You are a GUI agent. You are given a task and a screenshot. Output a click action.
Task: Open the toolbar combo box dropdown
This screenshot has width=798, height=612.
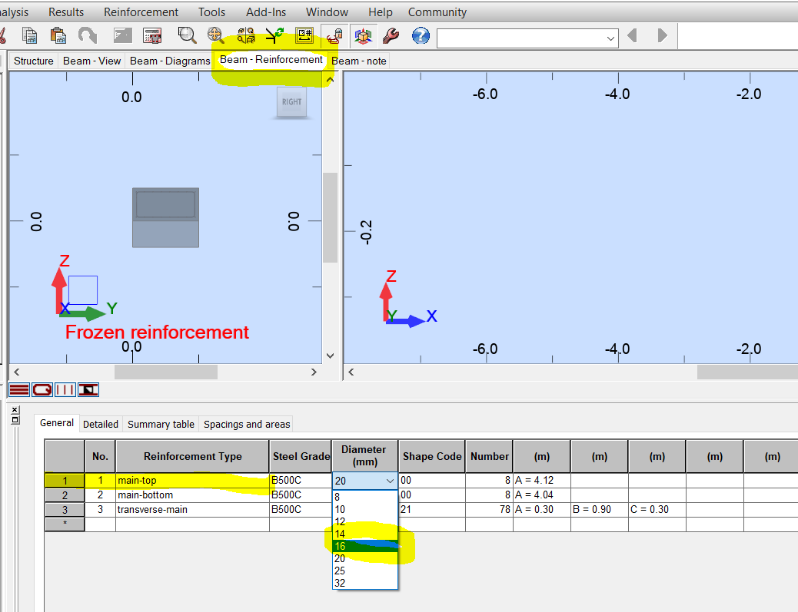[611, 38]
